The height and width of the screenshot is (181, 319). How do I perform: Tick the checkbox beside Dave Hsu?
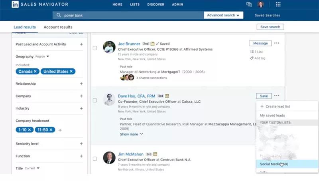(x=95, y=100)
